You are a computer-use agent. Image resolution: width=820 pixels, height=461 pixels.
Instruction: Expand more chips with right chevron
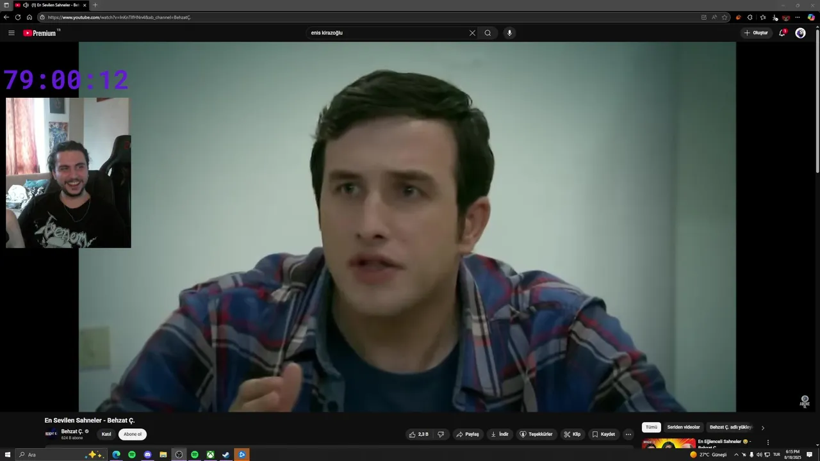pyautogui.click(x=762, y=428)
